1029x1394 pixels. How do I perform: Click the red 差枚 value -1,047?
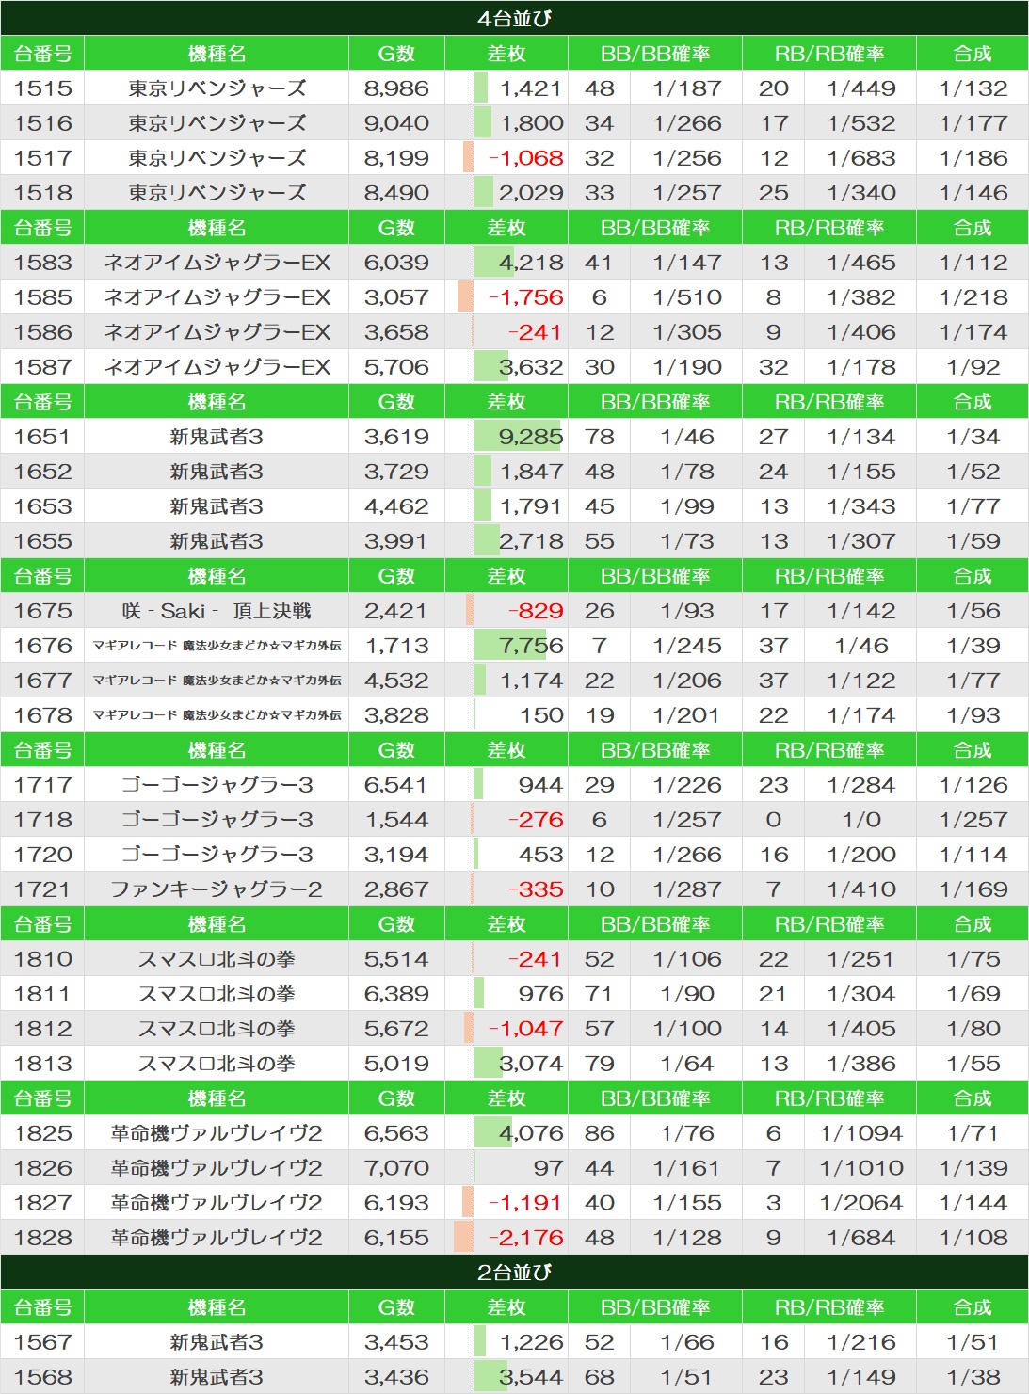(x=525, y=1029)
